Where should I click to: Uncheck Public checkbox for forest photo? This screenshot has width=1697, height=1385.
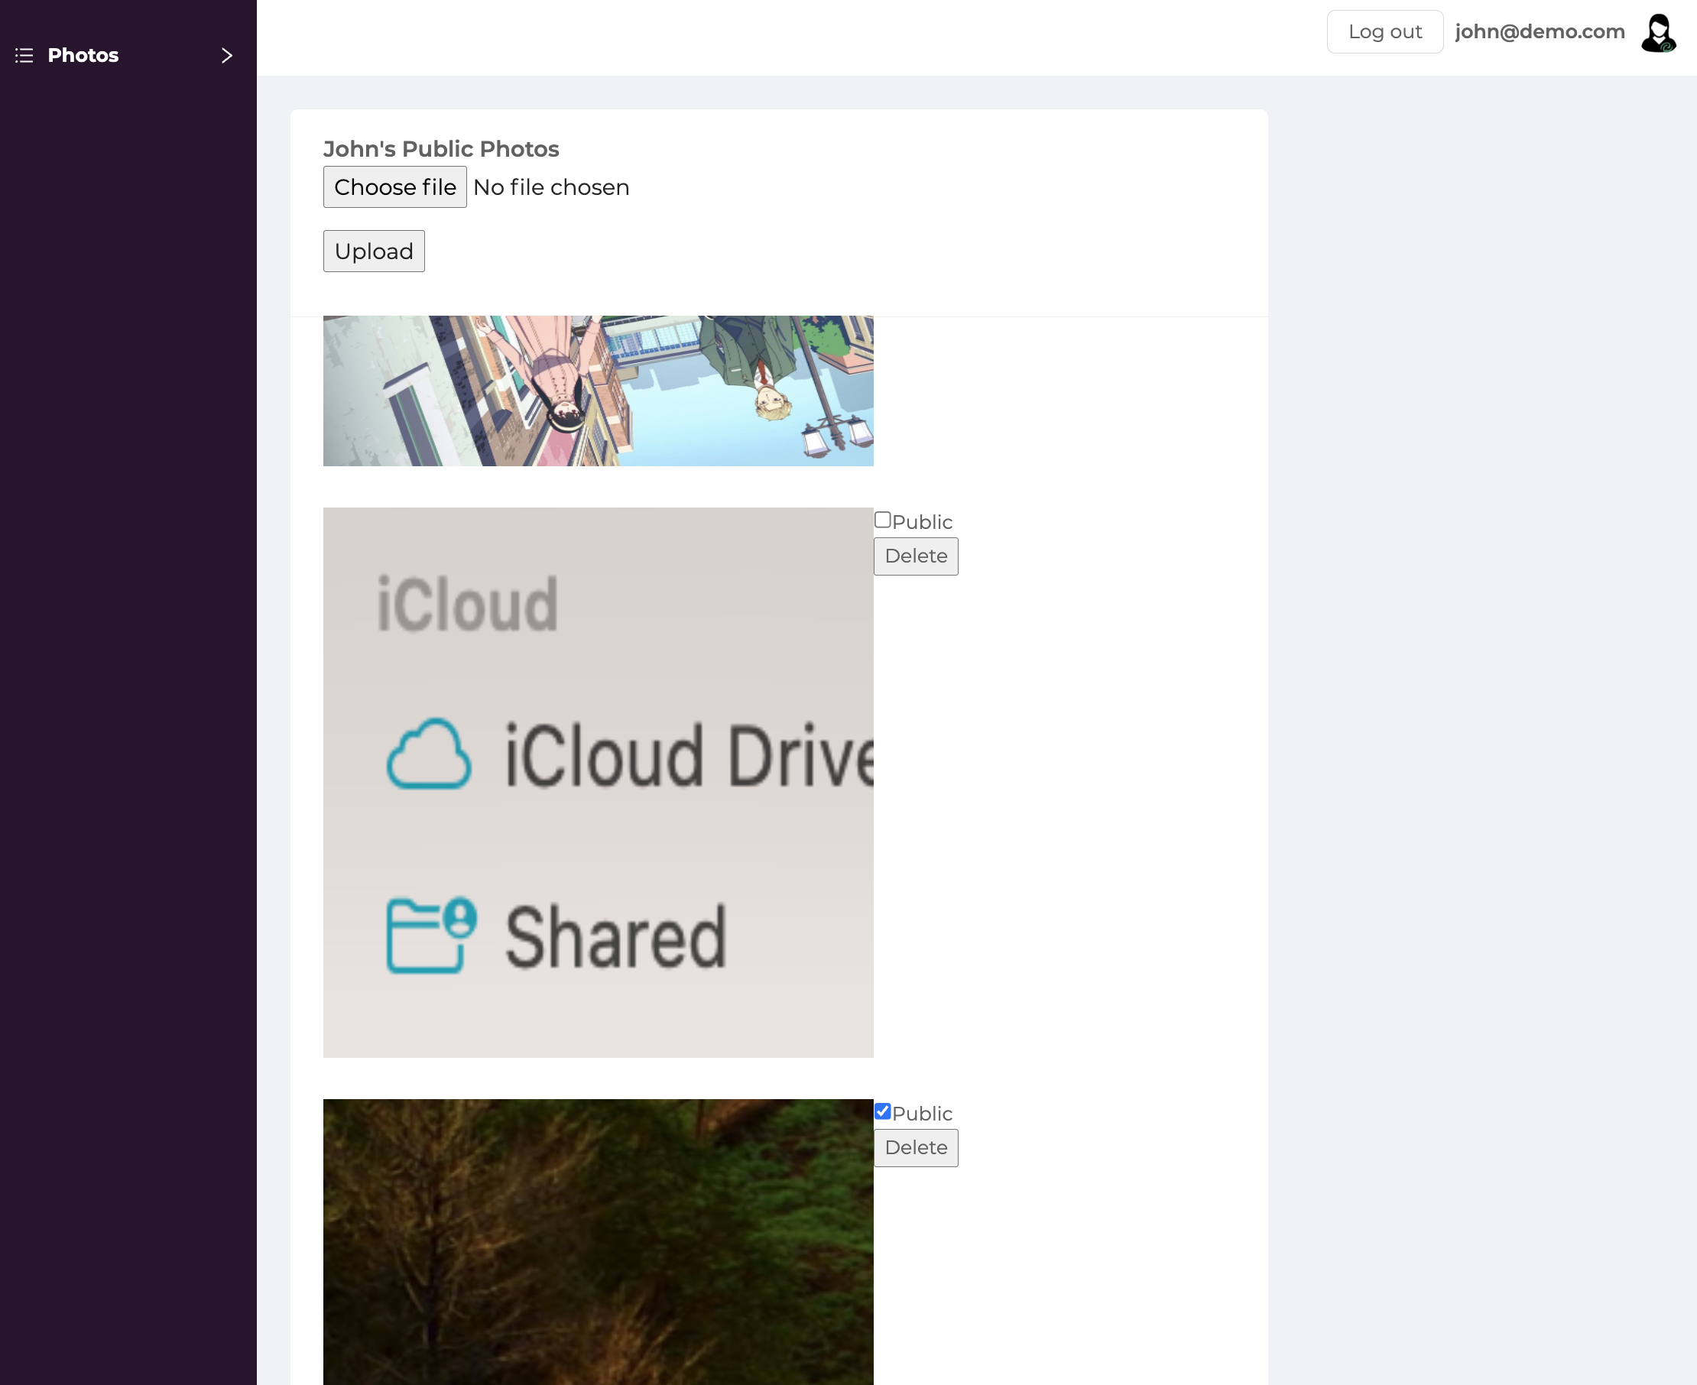coord(882,1111)
